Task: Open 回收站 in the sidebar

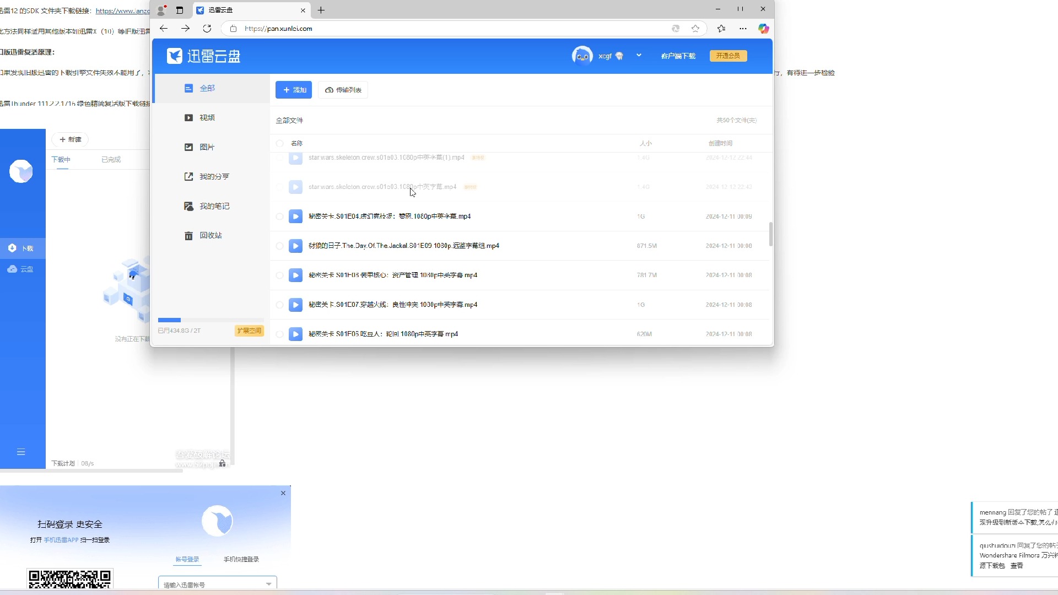Action: pyautogui.click(x=212, y=235)
